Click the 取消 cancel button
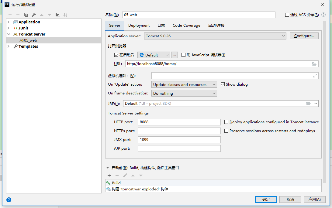Image resolution: width=332 pixels, height=208 pixels. [x=290, y=199]
